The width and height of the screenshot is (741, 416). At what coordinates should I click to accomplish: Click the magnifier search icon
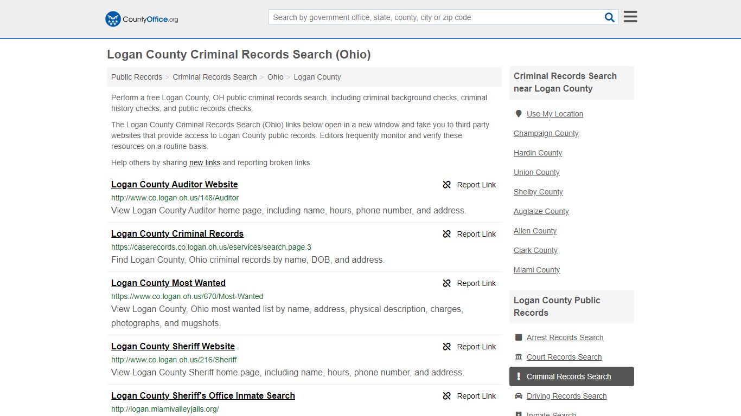click(610, 17)
